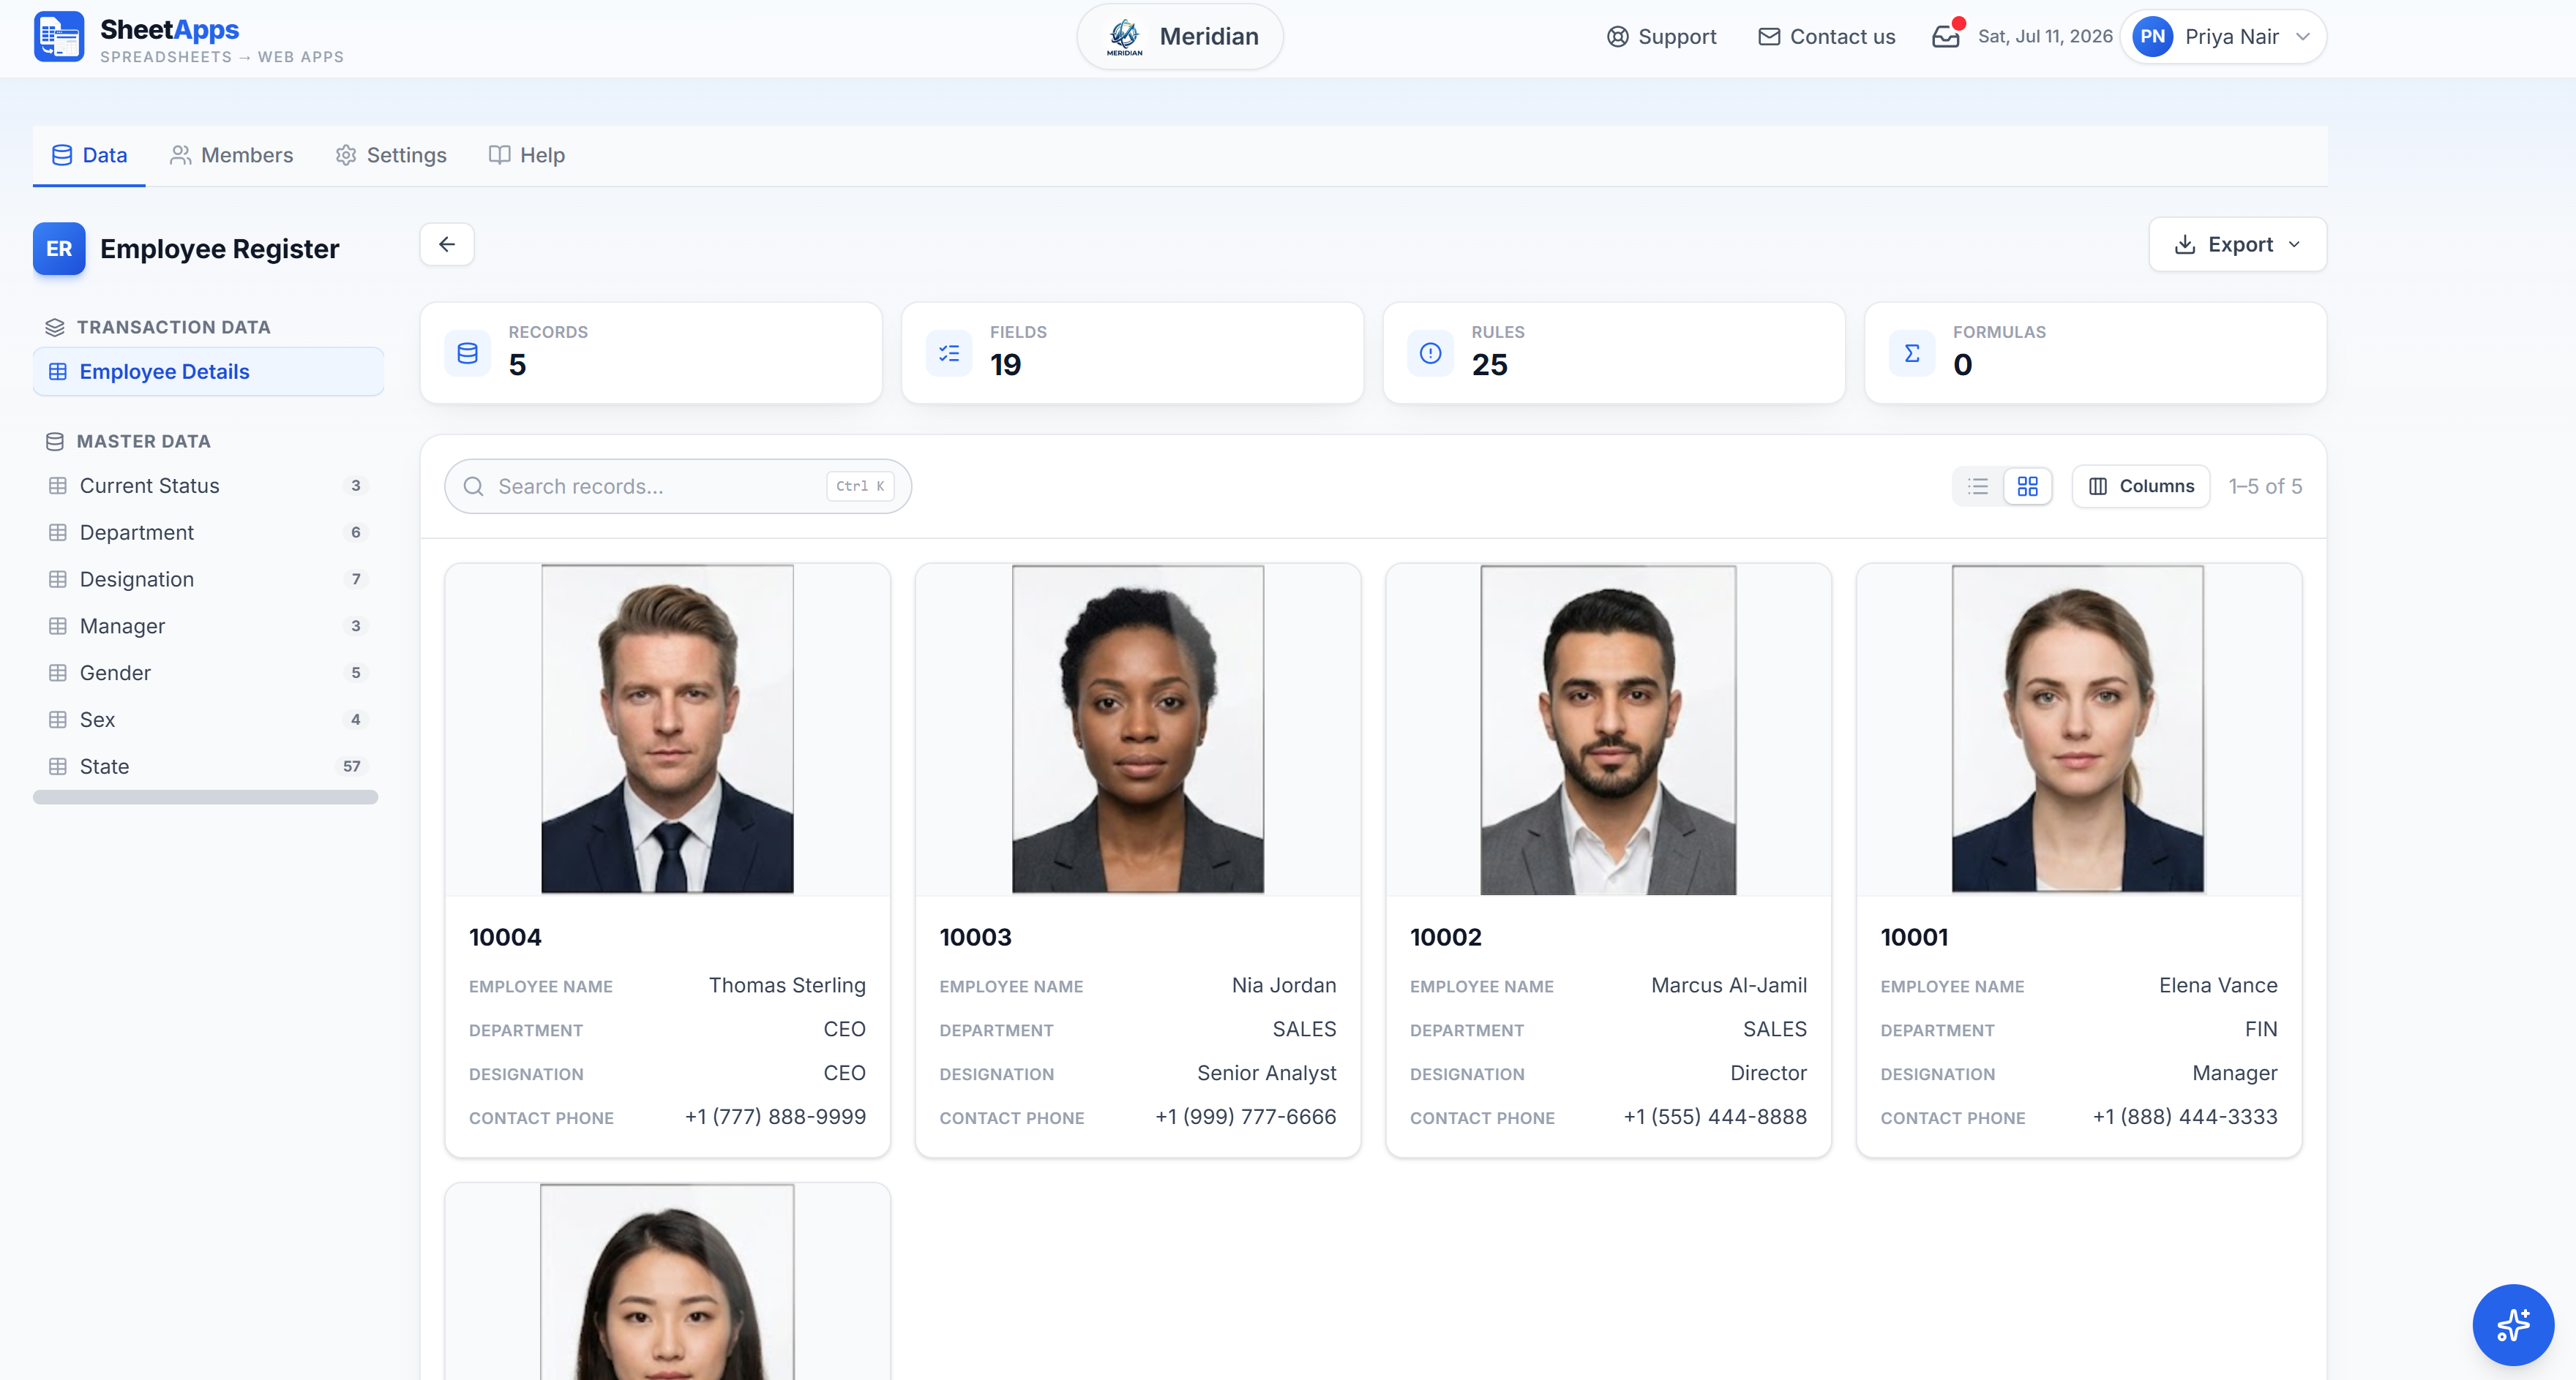Open the Priya Nair account menu
Viewport: 2576px width, 1380px height.
point(2224,37)
